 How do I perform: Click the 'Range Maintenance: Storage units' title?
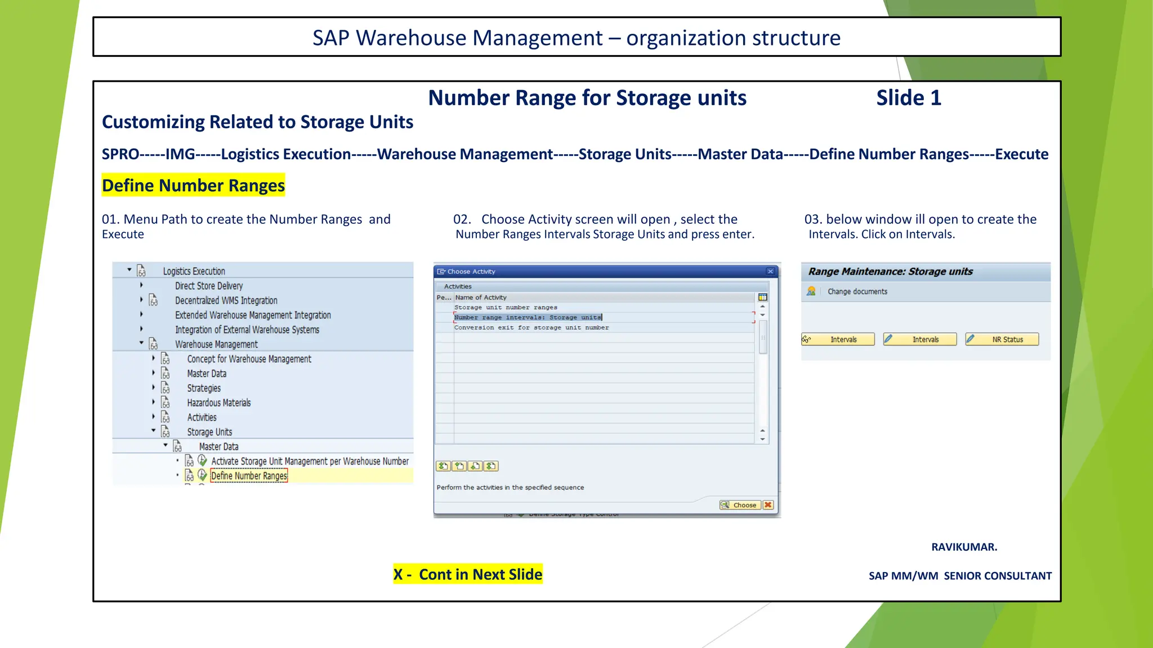point(891,272)
